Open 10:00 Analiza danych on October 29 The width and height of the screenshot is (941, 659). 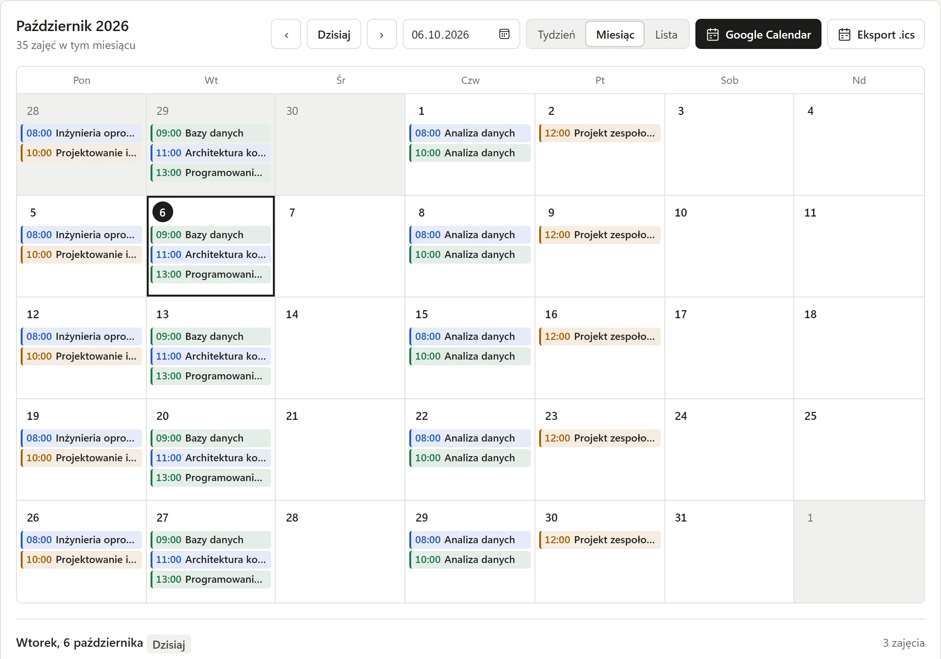coord(470,560)
